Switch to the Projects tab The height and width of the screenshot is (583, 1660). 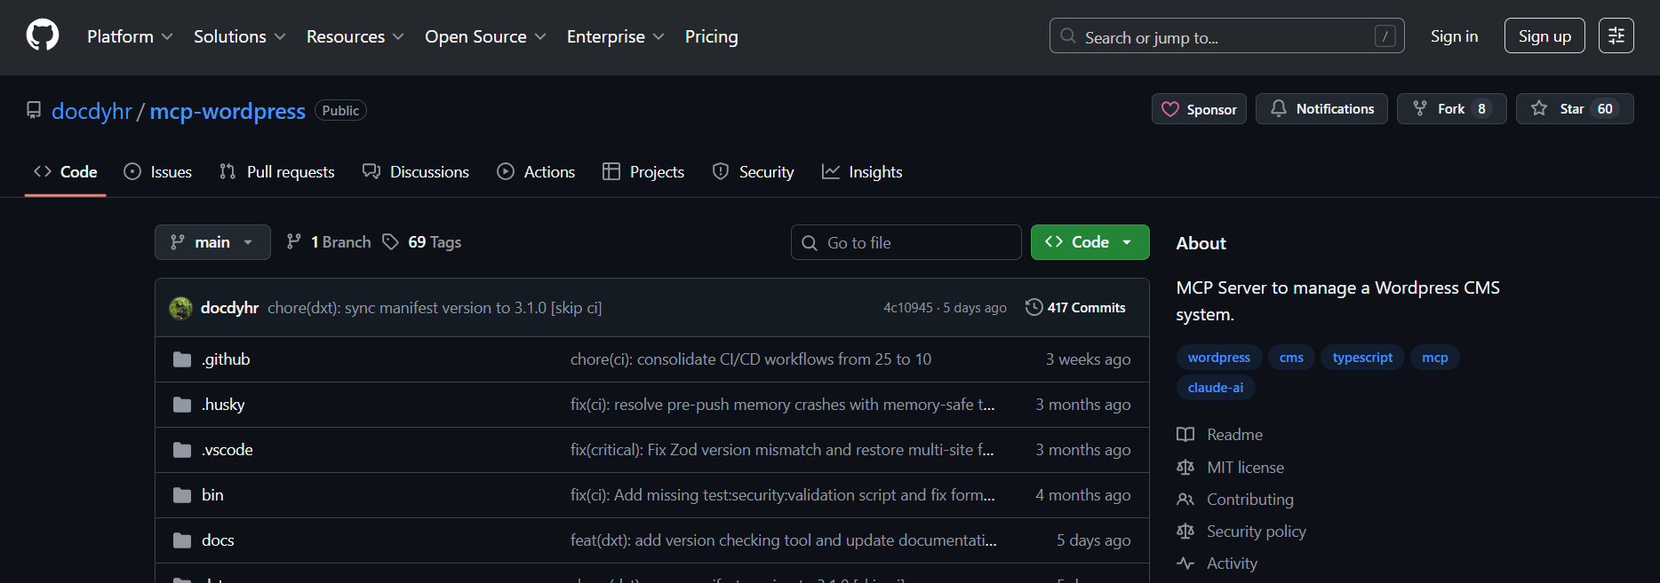[x=643, y=172]
